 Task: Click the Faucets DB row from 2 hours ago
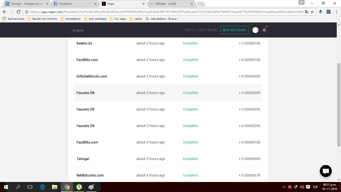169,93
